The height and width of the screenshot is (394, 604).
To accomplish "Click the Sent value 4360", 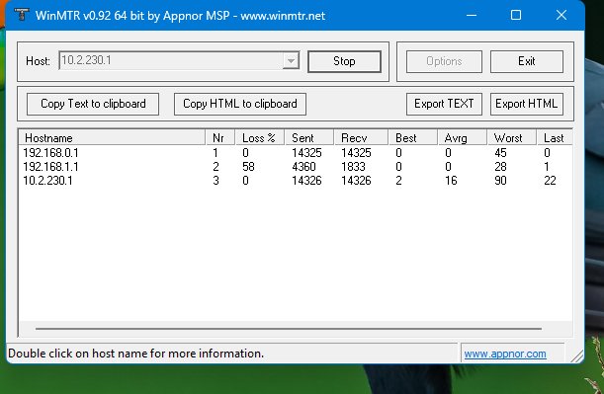I will pos(303,167).
